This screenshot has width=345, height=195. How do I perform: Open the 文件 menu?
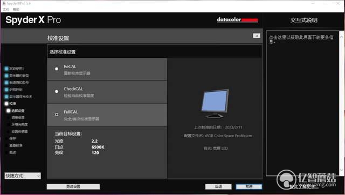(6, 9)
